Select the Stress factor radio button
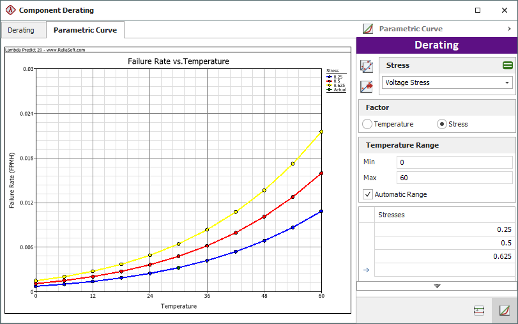The image size is (518, 324). click(x=442, y=124)
